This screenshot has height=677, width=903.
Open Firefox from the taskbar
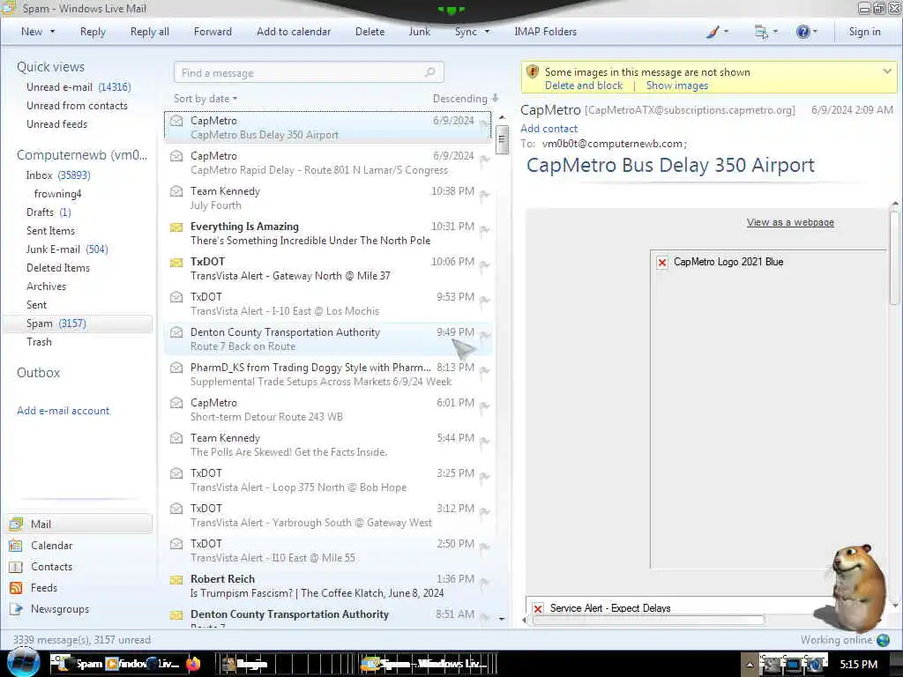tap(193, 664)
